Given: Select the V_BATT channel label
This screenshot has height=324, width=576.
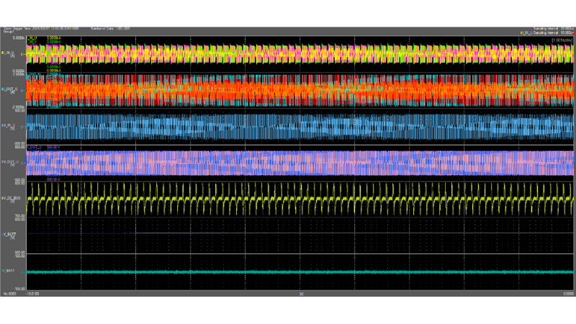Looking at the screenshot, I should coord(9,234).
